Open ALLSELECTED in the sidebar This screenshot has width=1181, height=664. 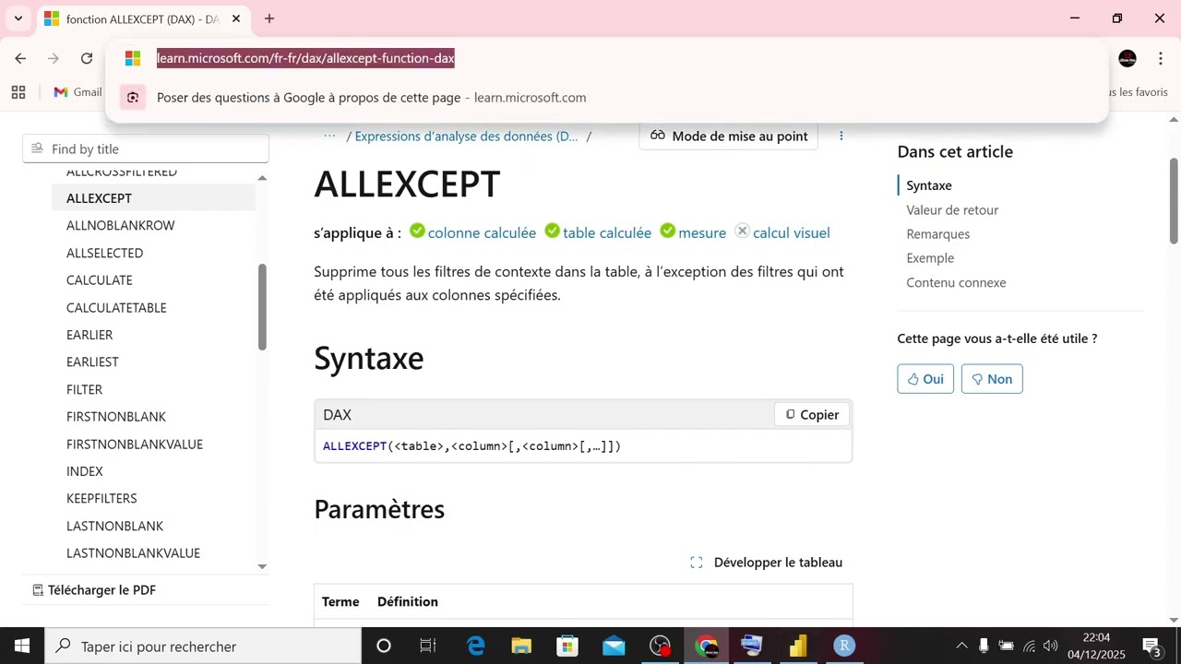[104, 253]
